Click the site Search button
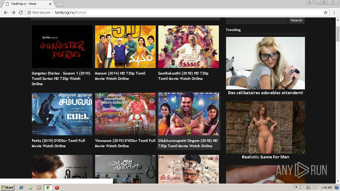Viewport: 340px width, 191px height. [x=296, y=20]
